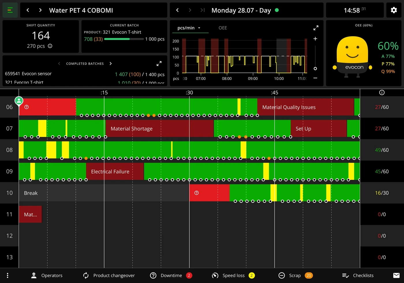The image size is (404, 283).
Task: Zoom in the chart with plus
Action: coord(315,39)
